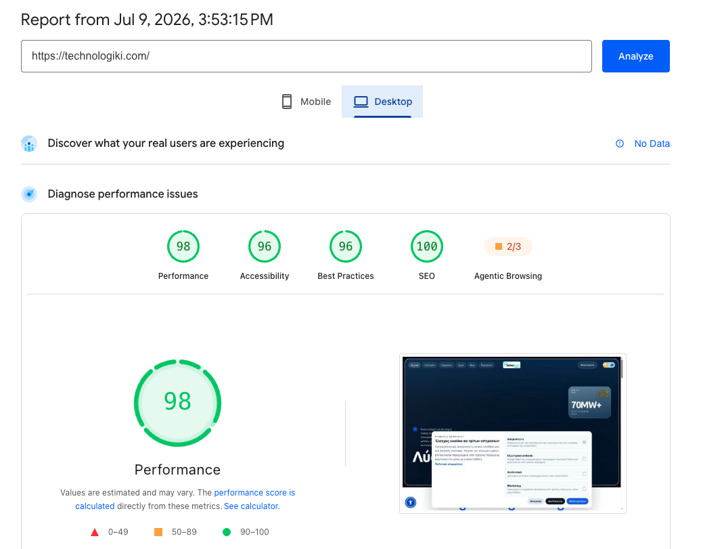Click the large 98 performance gauge
Viewport: 701px width, 549px height.
(x=177, y=403)
